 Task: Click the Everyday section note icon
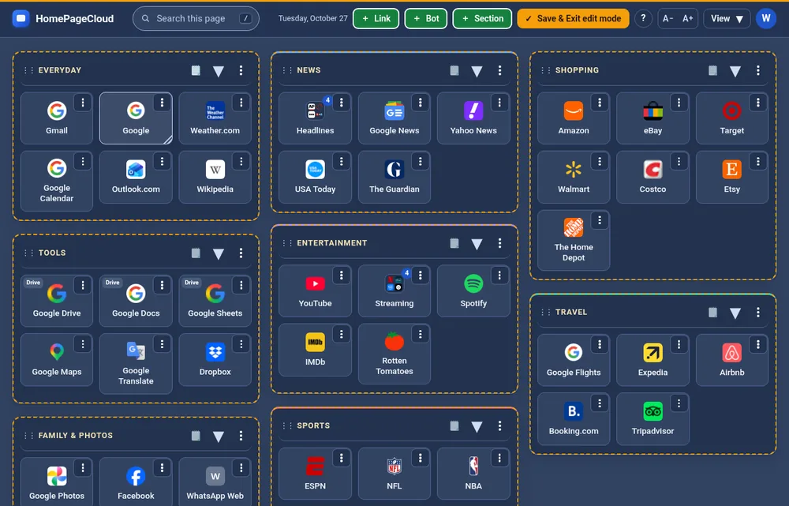tap(196, 70)
